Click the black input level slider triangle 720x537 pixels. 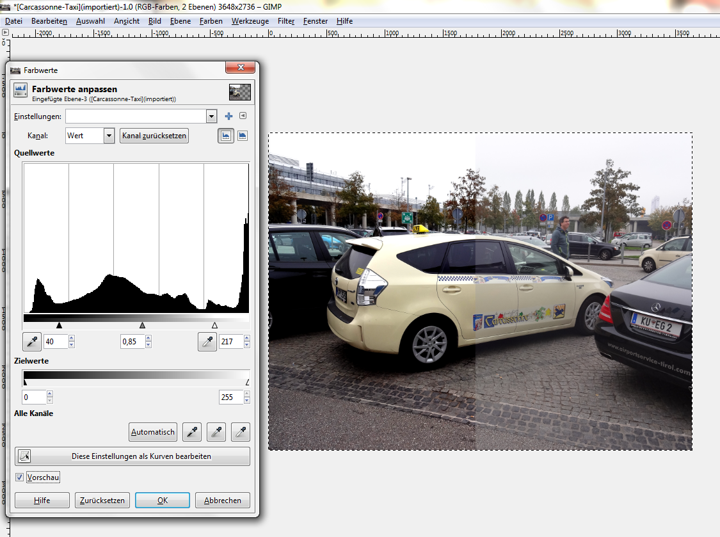[59, 325]
